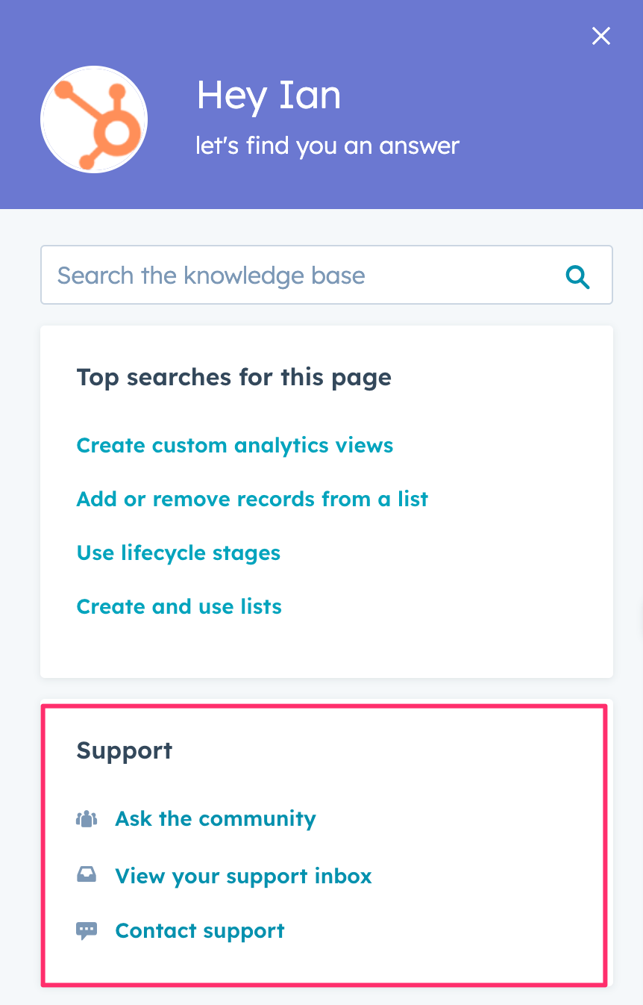Click the community people icon
The height and width of the screenshot is (1005, 643).
click(x=87, y=819)
